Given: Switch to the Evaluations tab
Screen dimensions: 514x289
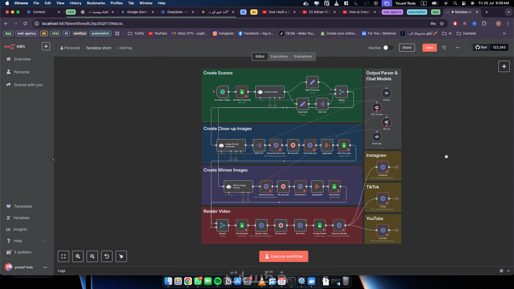Looking at the screenshot, I should (x=303, y=56).
